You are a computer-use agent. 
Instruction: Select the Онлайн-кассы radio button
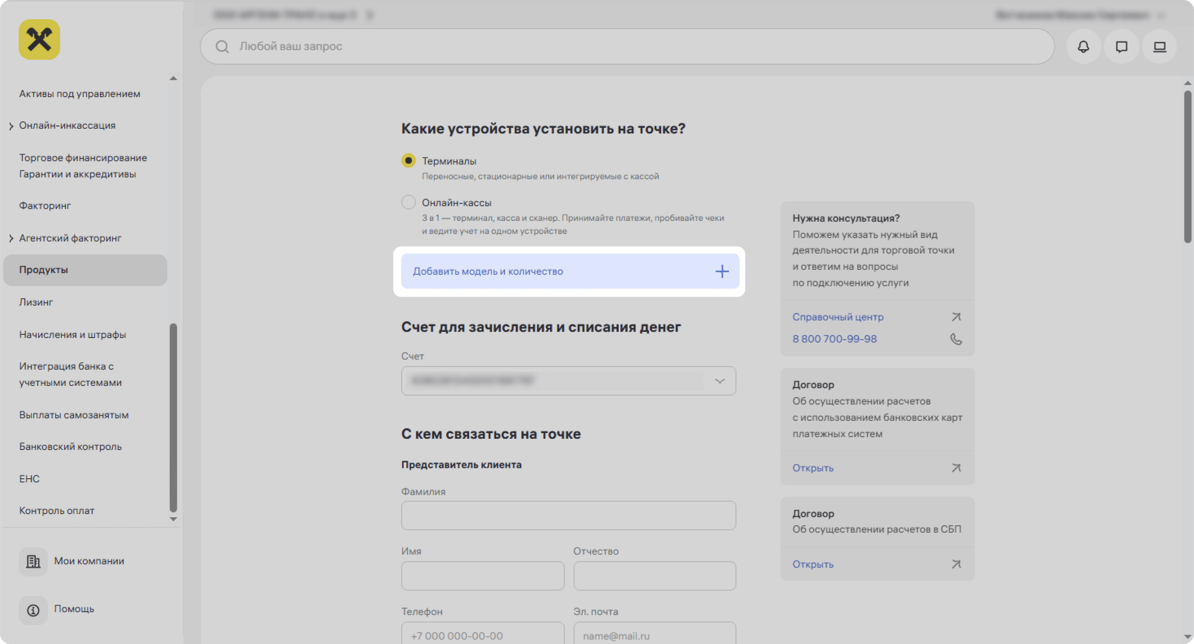pos(408,202)
